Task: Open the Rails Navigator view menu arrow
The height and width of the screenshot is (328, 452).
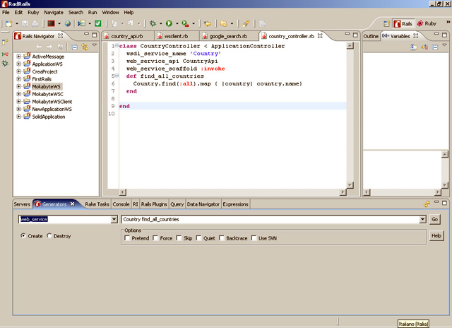Action: (94, 45)
